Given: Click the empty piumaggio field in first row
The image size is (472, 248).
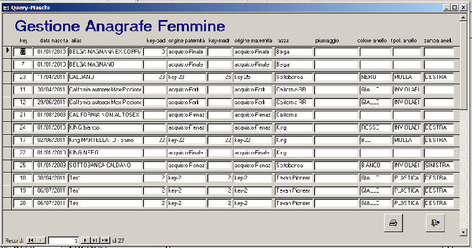Looking at the screenshot, I should pyautogui.click(x=335, y=52).
